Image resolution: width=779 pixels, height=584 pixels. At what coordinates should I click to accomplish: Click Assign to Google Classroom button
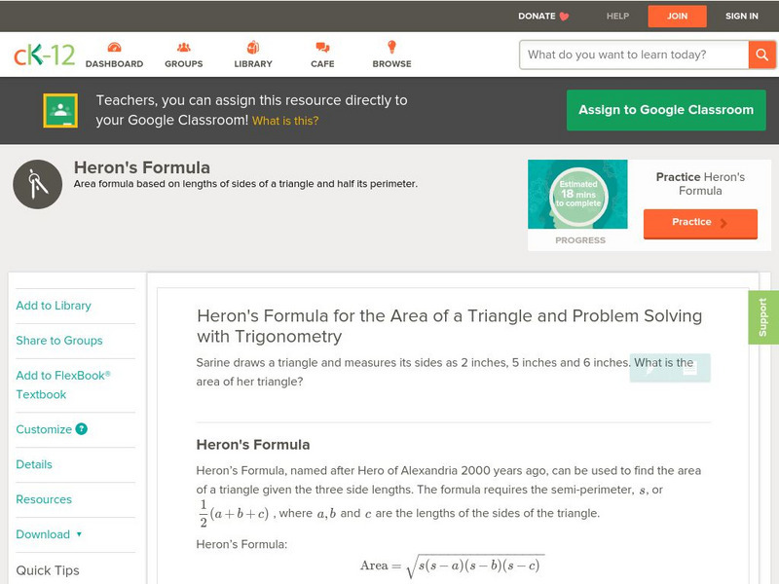pos(666,110)
